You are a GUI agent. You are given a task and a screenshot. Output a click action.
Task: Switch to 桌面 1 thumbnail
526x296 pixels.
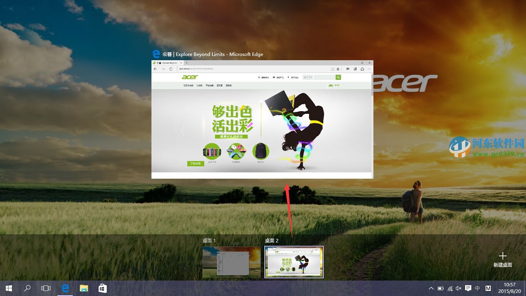[x=231, y=262]
